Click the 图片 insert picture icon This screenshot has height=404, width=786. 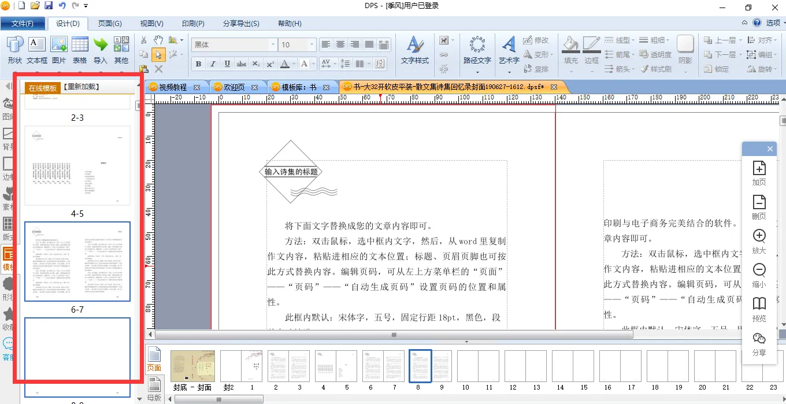coord(58,50)
